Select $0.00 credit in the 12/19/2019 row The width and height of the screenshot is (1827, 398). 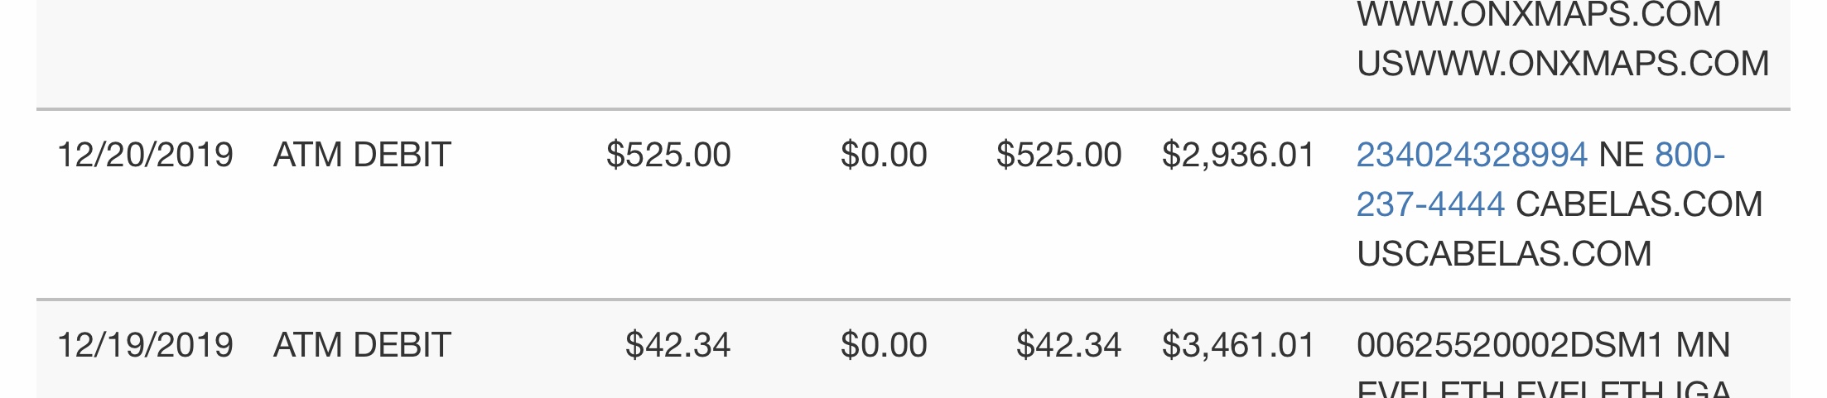[x=884, y=345]
